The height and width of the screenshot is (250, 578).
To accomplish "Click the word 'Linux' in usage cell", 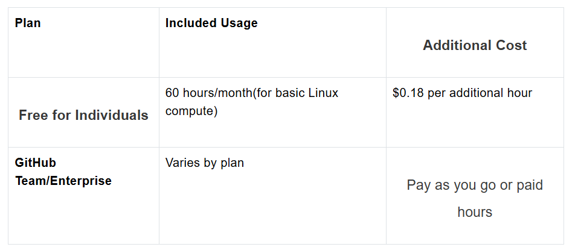I will (x=323, y=93).
